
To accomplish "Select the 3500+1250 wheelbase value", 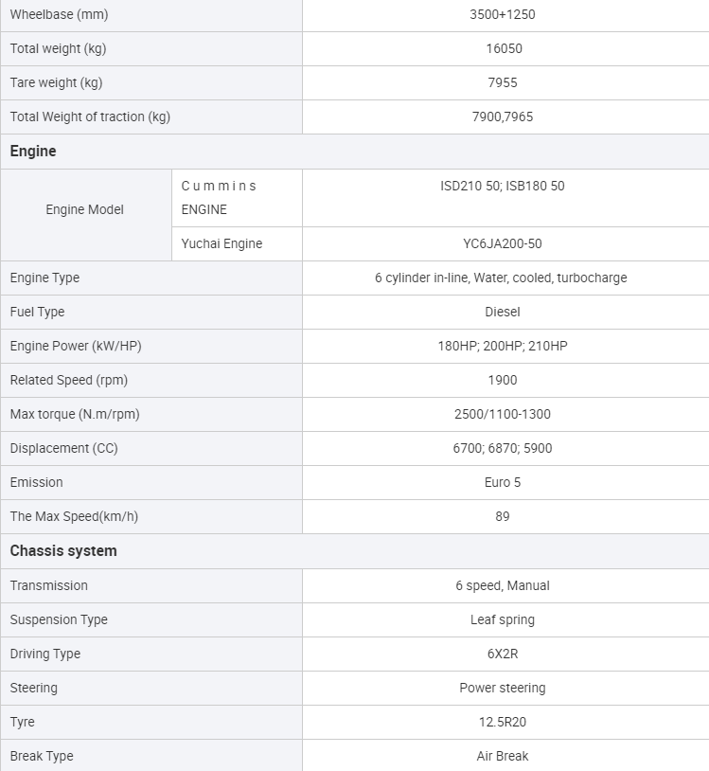I will tap(503, 15).
